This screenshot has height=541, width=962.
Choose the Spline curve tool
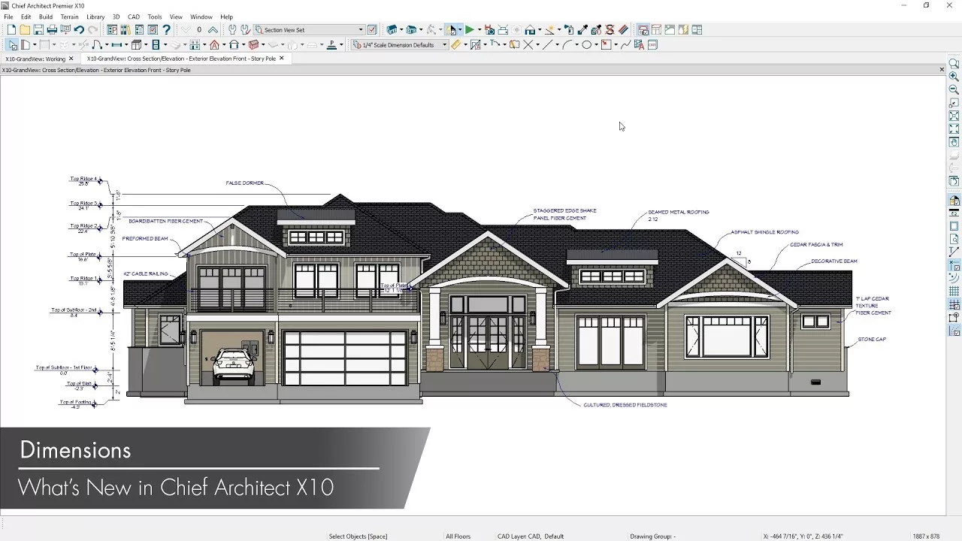point(625,45)
